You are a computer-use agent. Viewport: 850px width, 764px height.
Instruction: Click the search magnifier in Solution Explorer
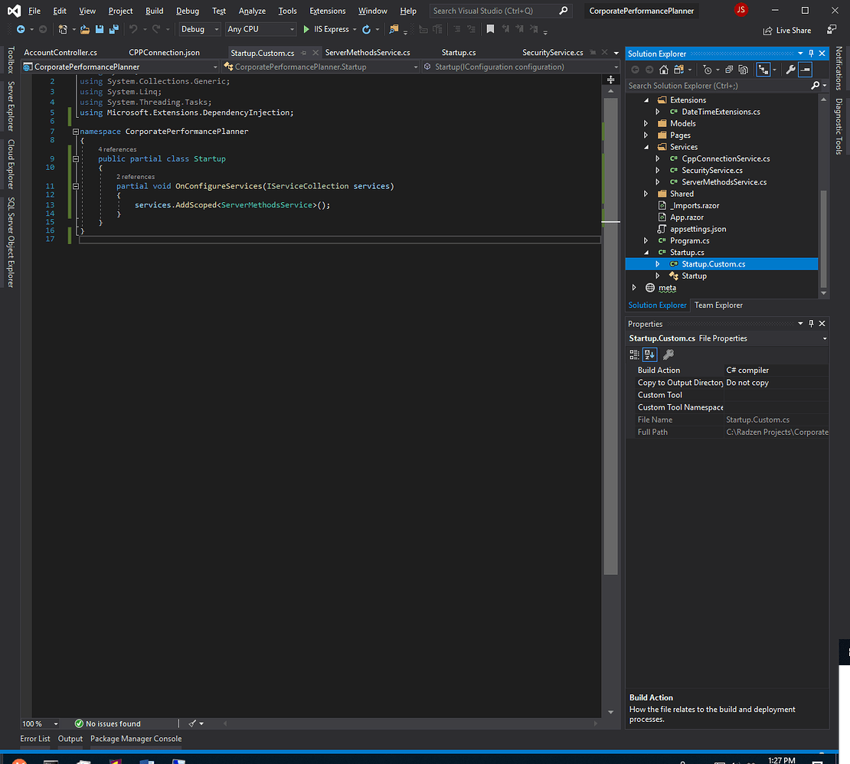pyautogui.click(x=815, y=86)
